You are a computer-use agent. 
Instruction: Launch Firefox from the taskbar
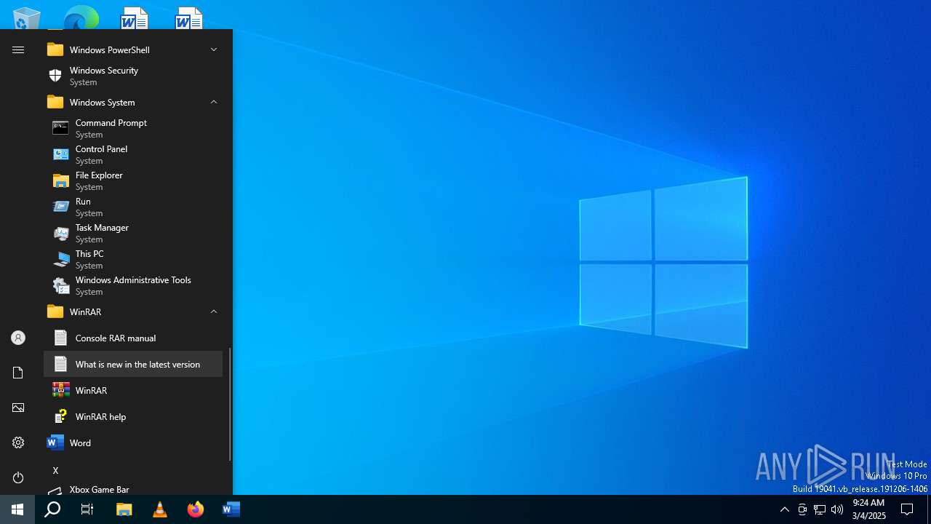195,509
